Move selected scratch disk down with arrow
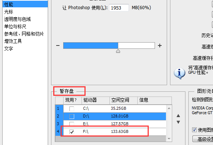Screen dimensions: 213x145 178,122
